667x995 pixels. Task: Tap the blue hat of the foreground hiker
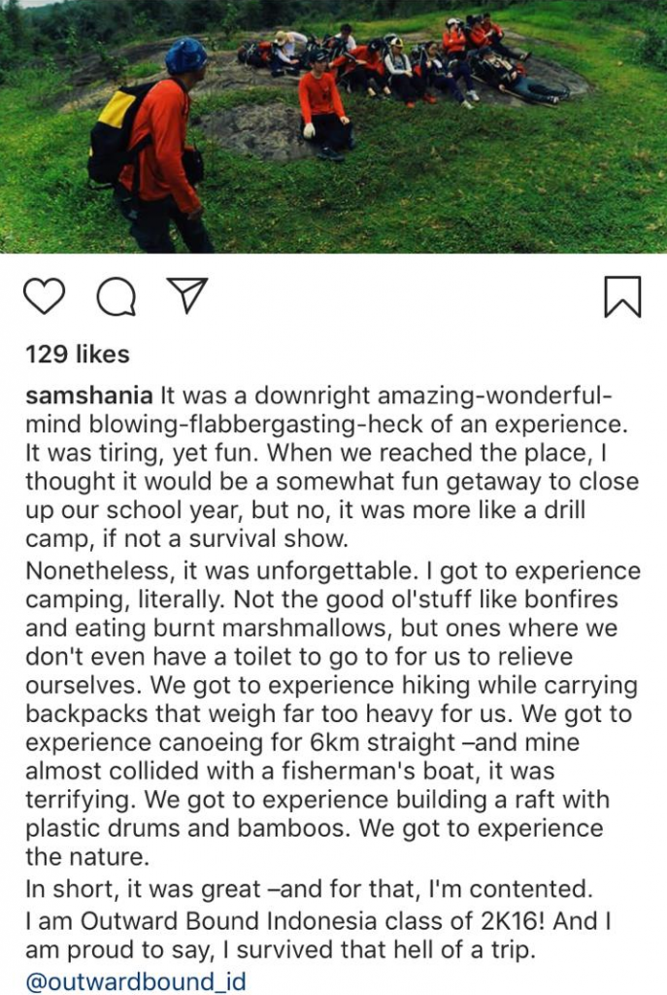coord(185,55)
